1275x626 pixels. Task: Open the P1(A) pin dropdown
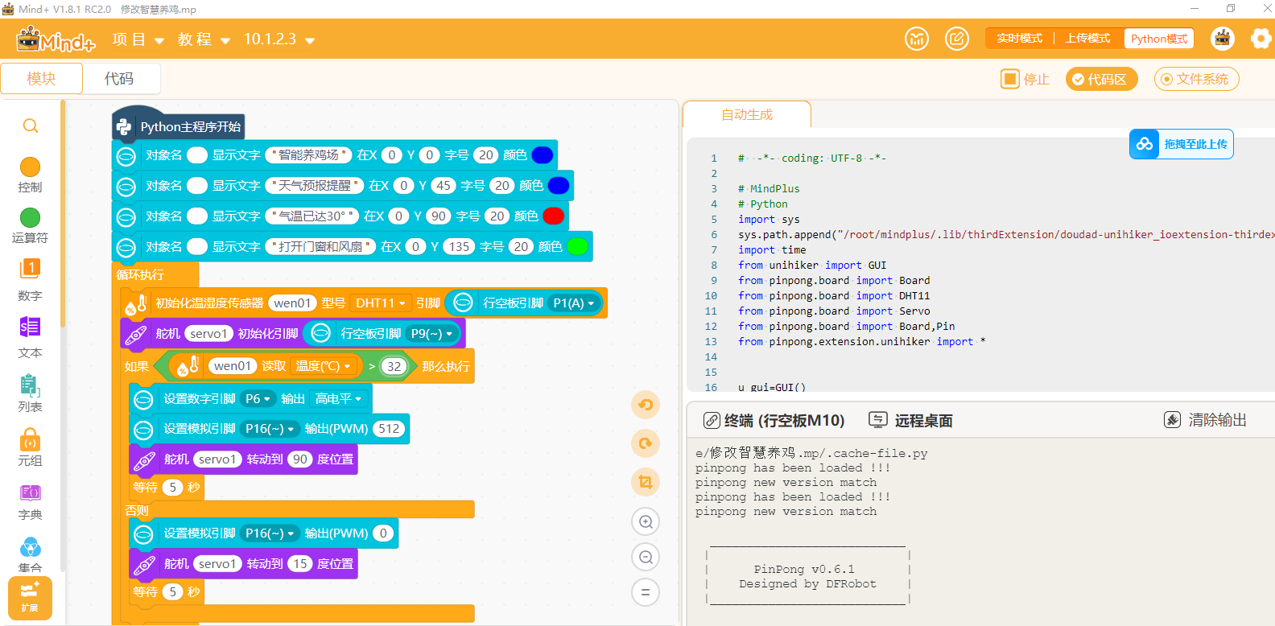click(x=574, y=303)
